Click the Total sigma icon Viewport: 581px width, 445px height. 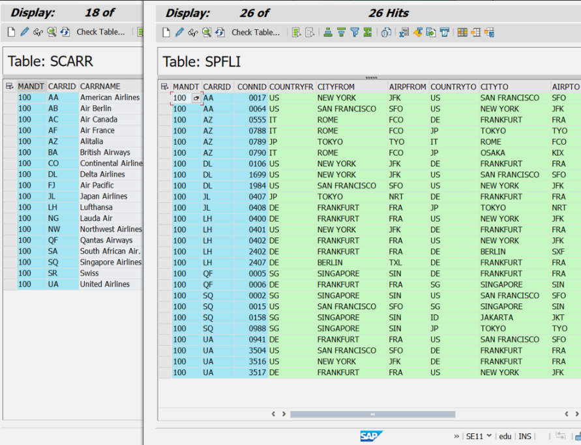point(368,33)
